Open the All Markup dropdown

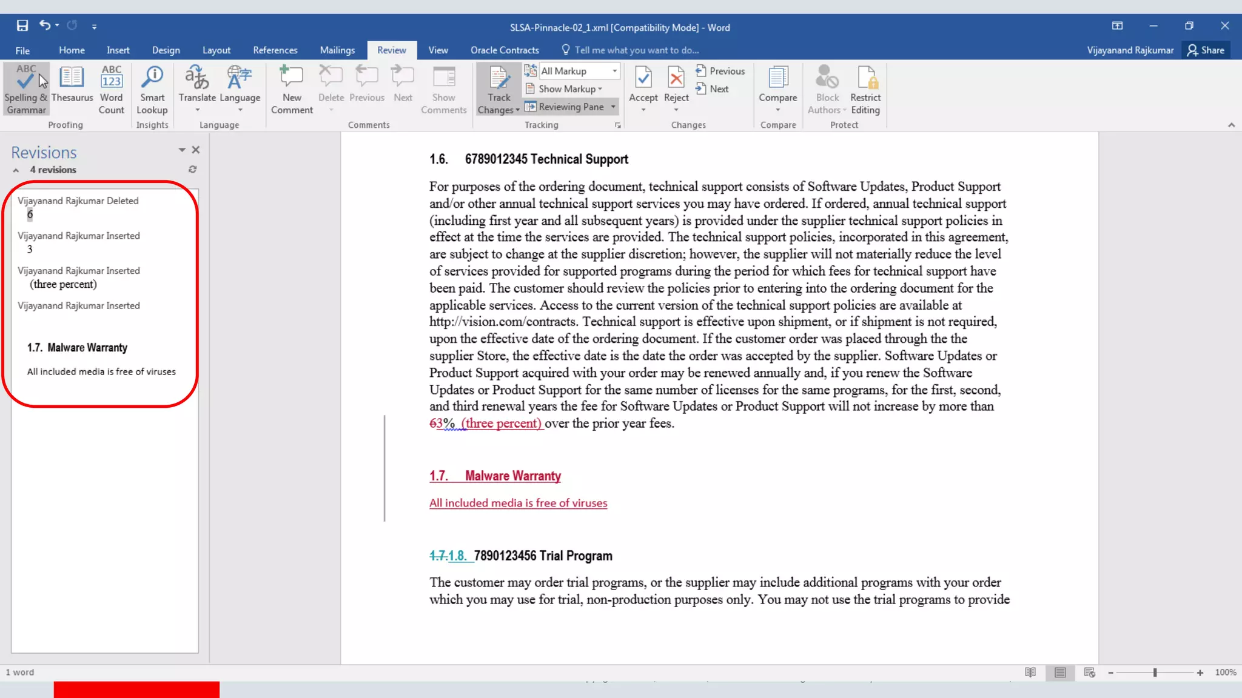pos(614,71)
